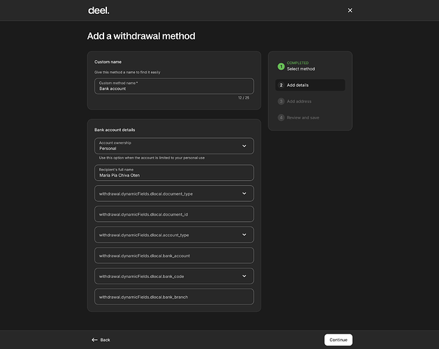Select the Review and save step

(303, 117)
